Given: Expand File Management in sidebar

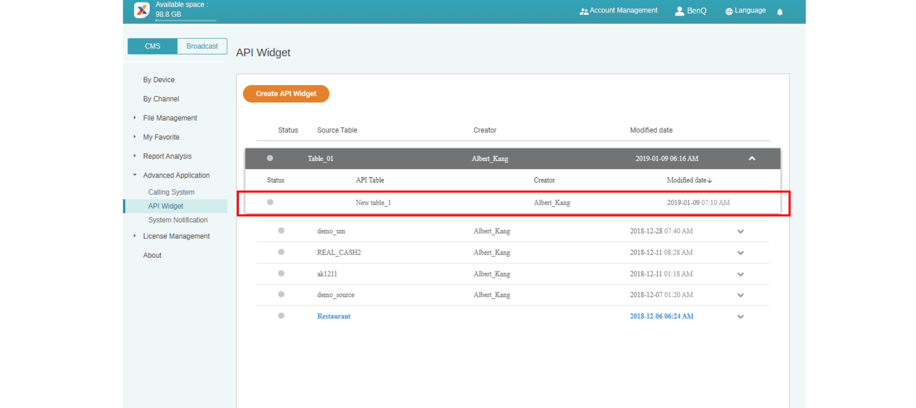Looking at the screenshot, I should coord(170,118).
